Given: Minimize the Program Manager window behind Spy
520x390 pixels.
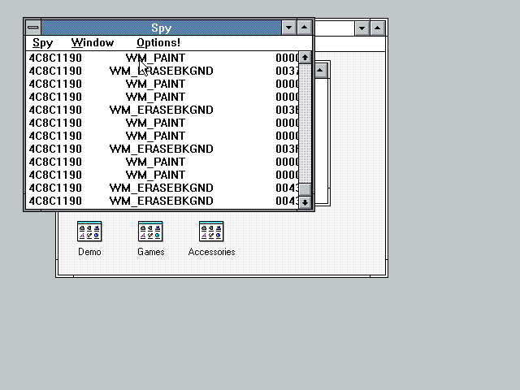Looking at the screenshot, I should click(x=362, y=28).
